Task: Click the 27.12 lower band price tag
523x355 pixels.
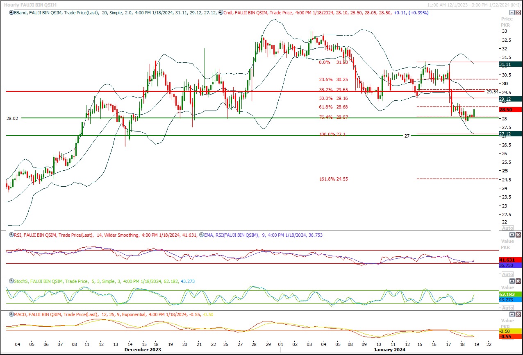Action: 510,134
